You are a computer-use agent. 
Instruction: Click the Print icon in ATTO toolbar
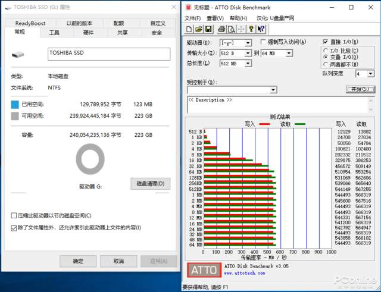[221, 29]
